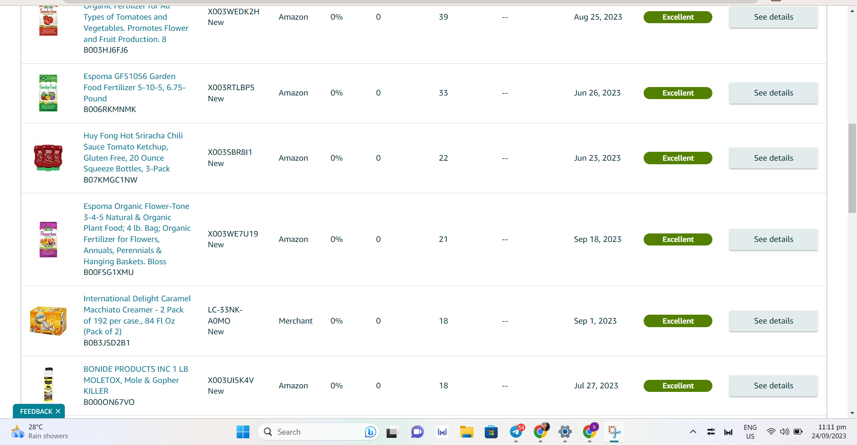This screenshot has height=445, width=857.
Task: Switch to Chrome with purple K badge
Action: [590, 431]
